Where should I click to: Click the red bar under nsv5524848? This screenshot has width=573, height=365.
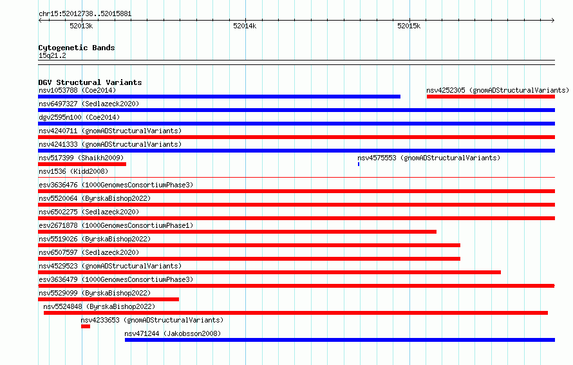[296, 313]
